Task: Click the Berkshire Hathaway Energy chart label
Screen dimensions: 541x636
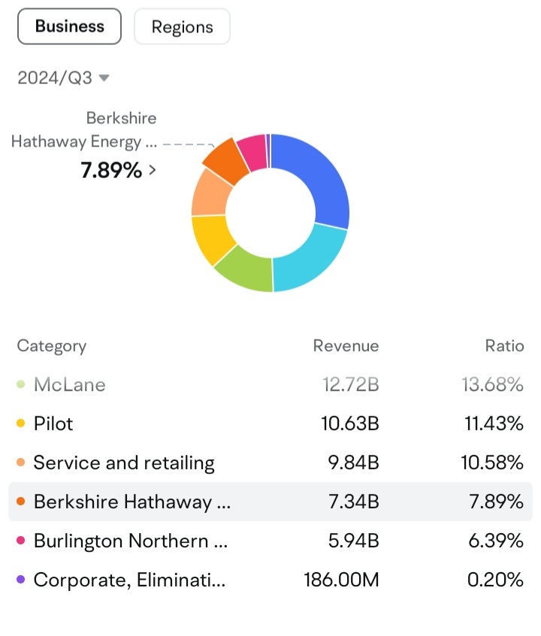Action: pos(84,130)
